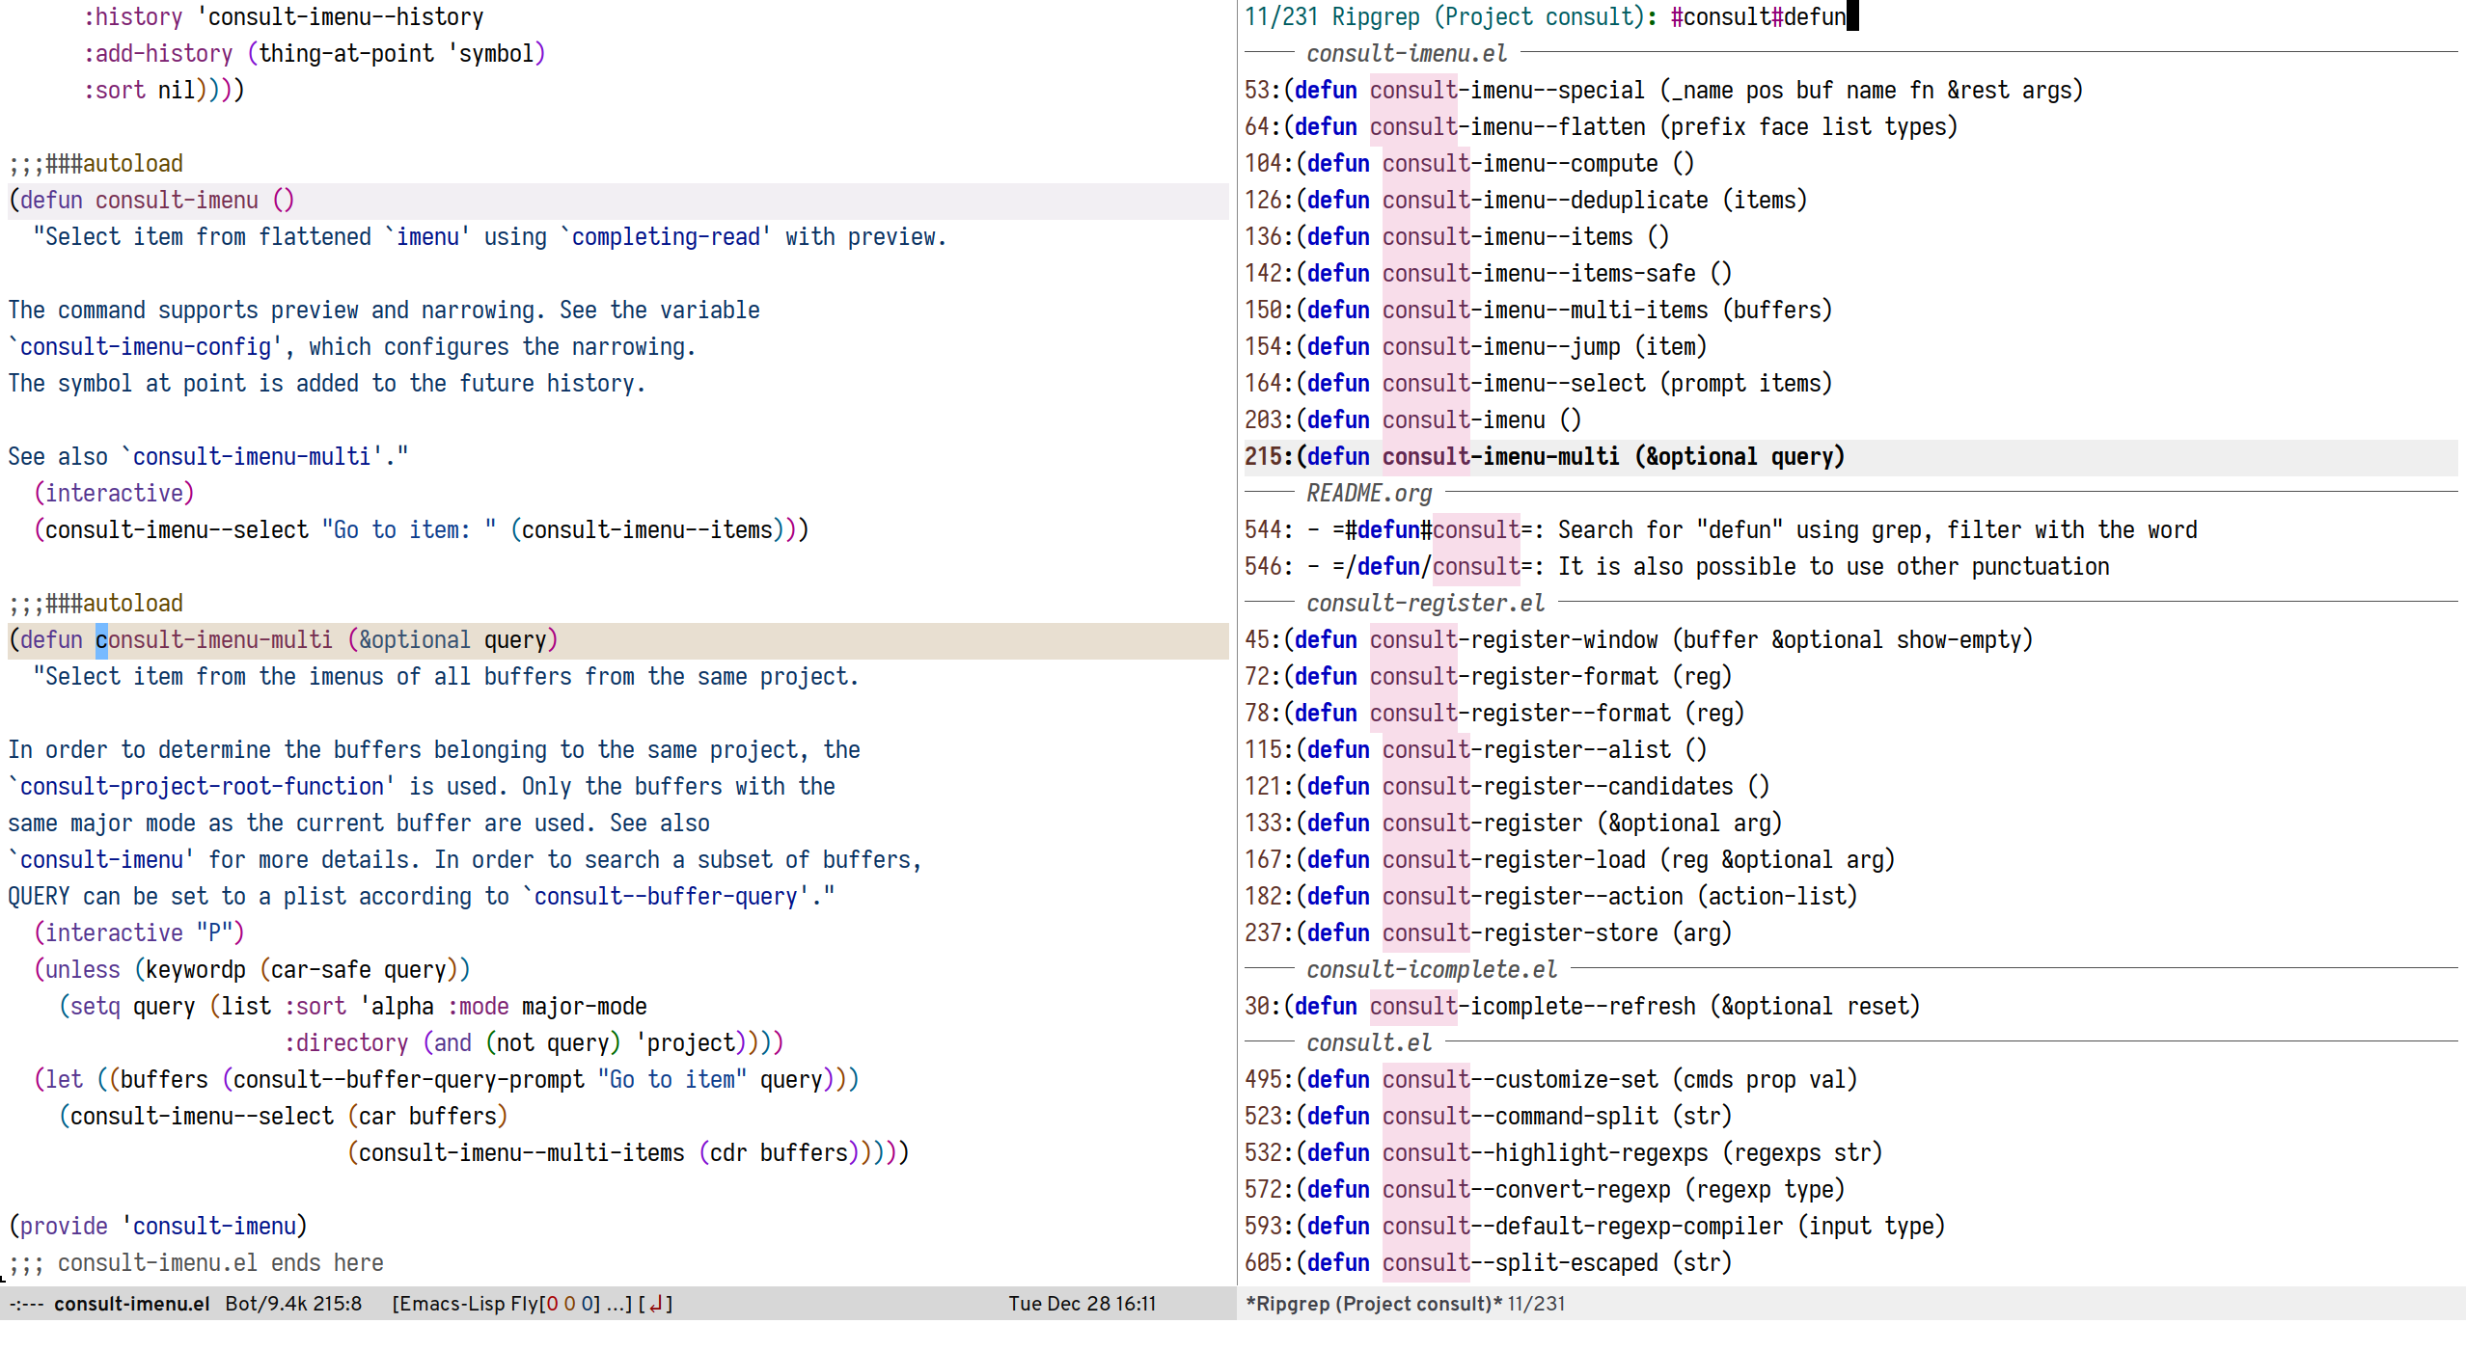This screenshot has width=2466, height=1351.
Task: Select README result line 544
Action: click(x=1720, y=529)
